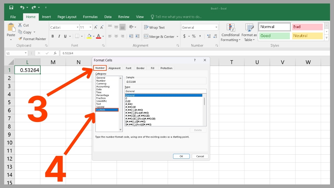
Task: Apply the yellow fill color
Action: click(89, 36)
